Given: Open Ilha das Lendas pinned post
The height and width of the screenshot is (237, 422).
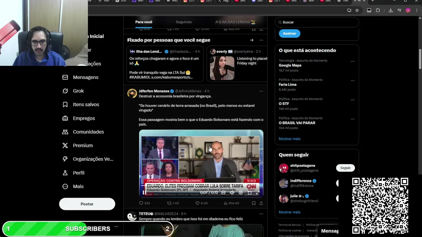Looking at the screenshot, I should [x=165, y=64].
